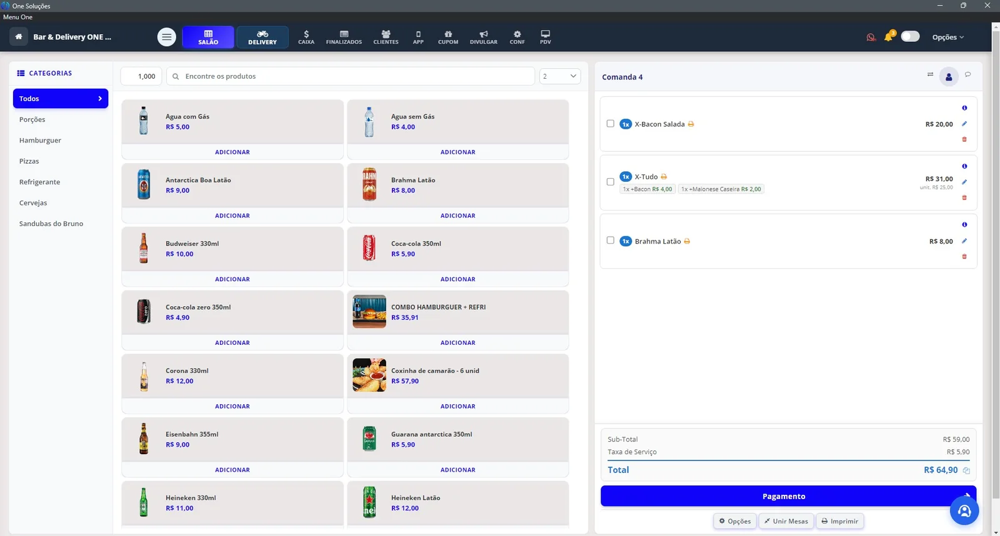1000x536 pixels.
Task: Open the DIVULGAR megaphone section
Action: click(484, 37)
